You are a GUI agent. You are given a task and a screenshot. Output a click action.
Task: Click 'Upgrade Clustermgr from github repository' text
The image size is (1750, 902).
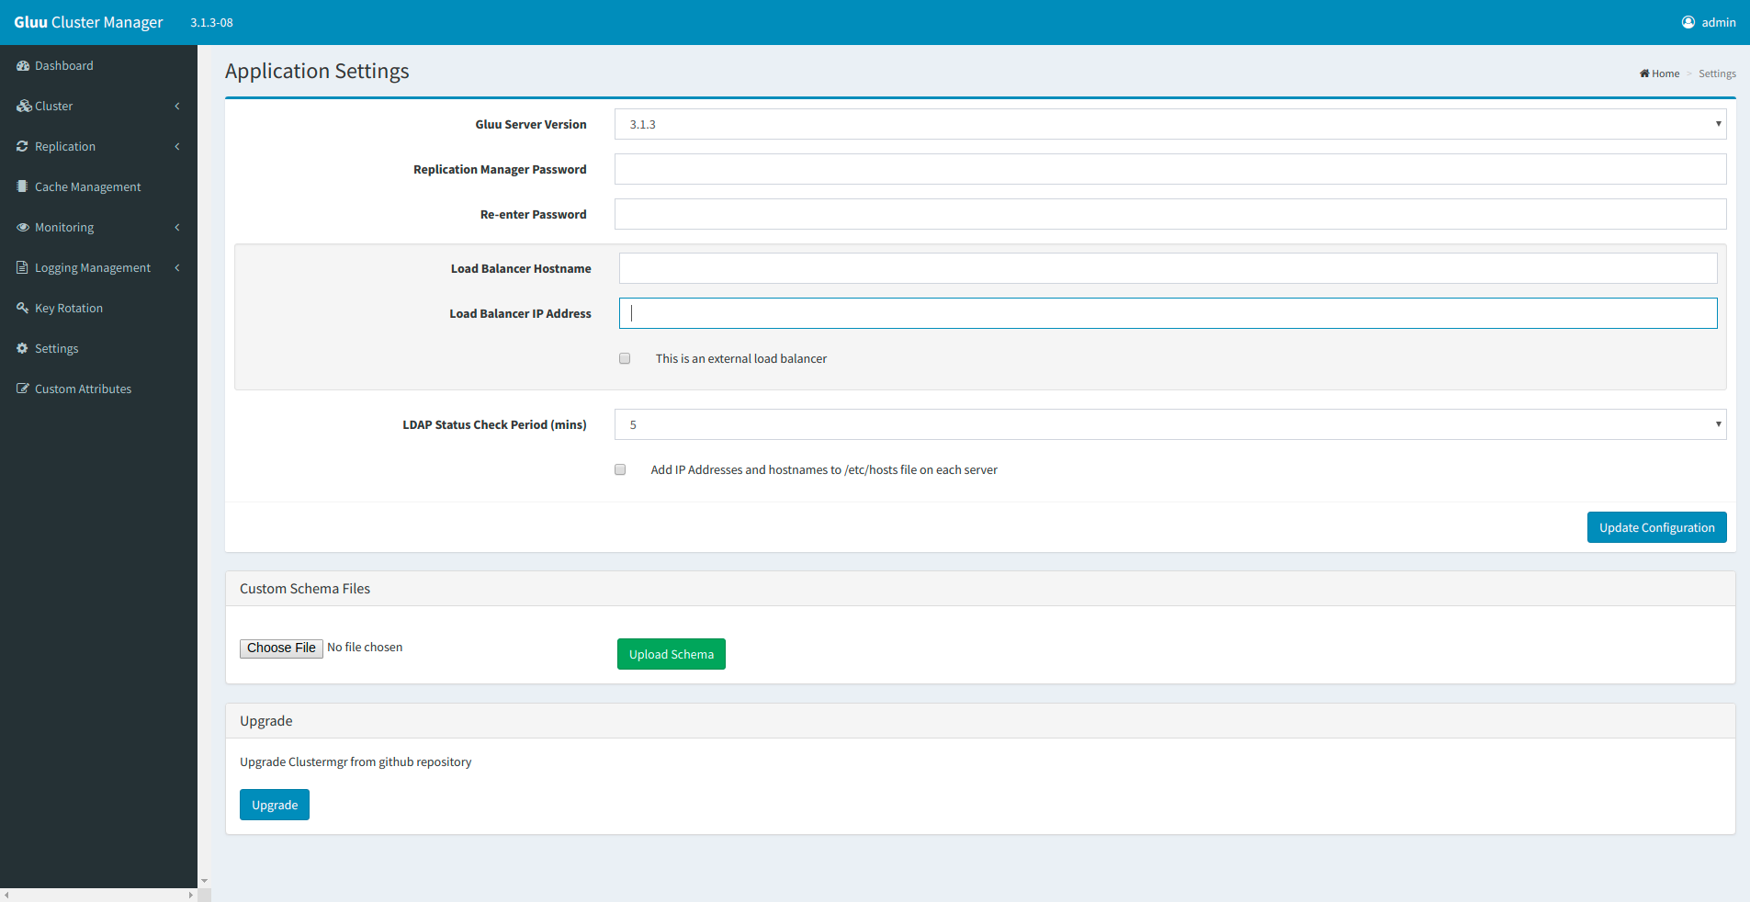356,762
